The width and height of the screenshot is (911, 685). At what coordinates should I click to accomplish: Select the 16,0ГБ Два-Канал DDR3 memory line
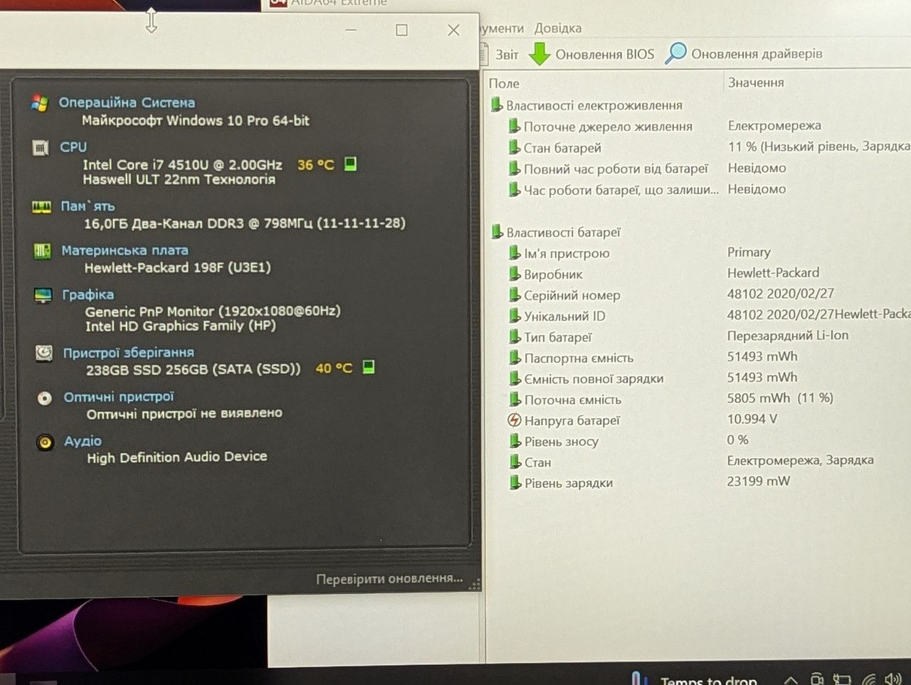pos(245,223)
